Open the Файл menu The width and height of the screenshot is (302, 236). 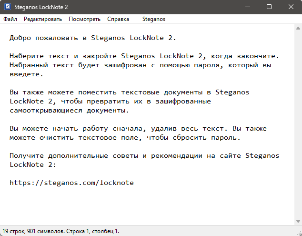coord(10,19)
